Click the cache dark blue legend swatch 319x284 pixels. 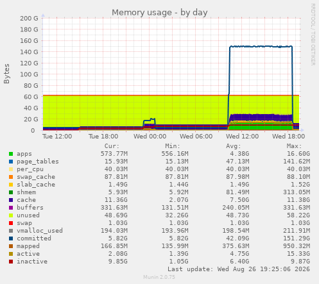[x=11, y=200]
